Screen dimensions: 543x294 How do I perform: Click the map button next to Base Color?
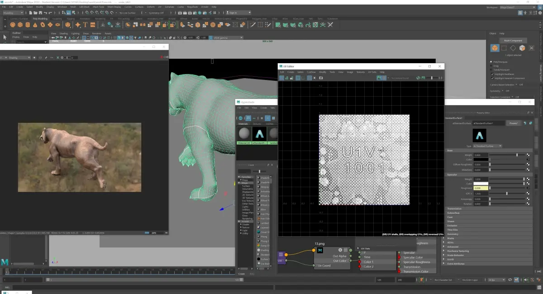tap(528, 159)
